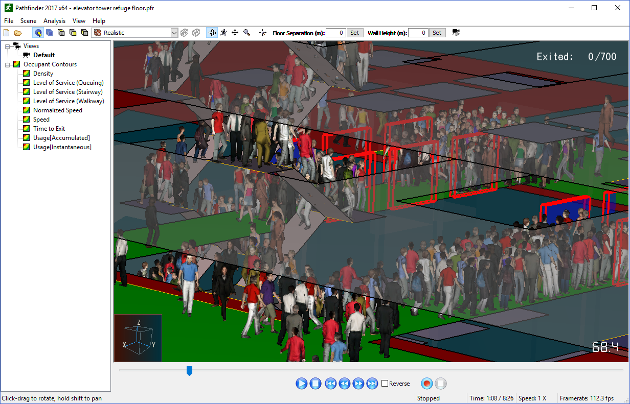The image size is (630, 404).
Task: Click the first greyed-out wireframe cube icon
Action: pyautogui.click(x=185, y=33)
